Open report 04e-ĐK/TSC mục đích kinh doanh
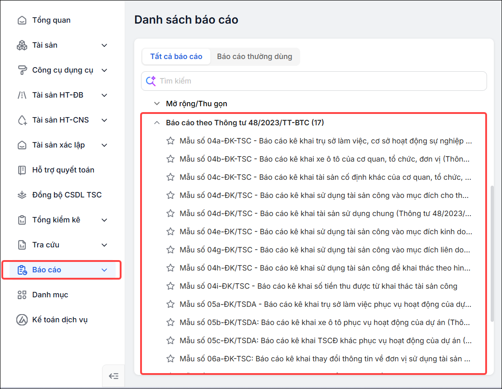This screenshot has width=502, height=389. click(x=326, y=231)
